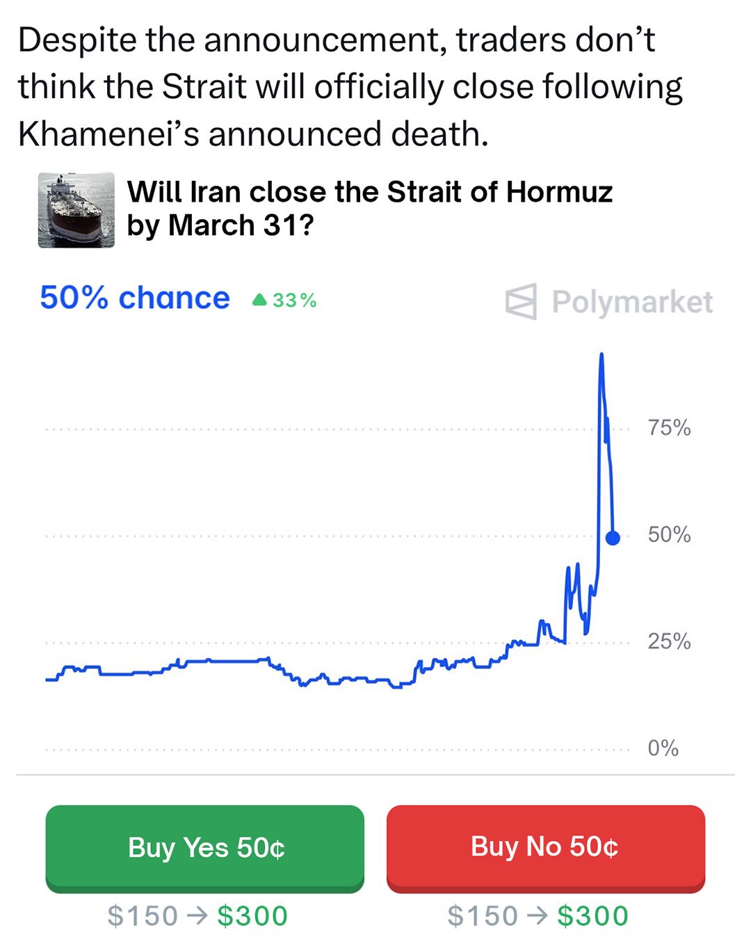Click the tweet text about Khamenei
The image size is (751, 939).
(x=350, y=86)
